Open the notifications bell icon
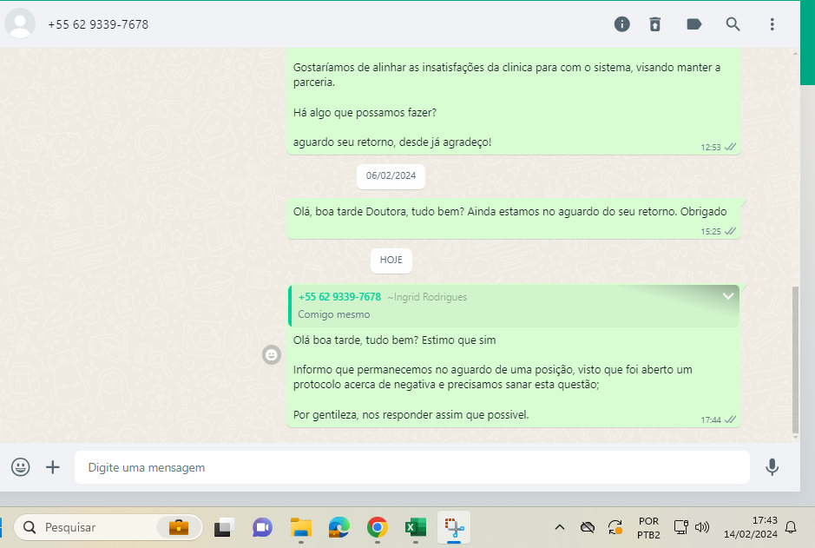The height and width of the screenshot is (548, 815). coord(791,527)
